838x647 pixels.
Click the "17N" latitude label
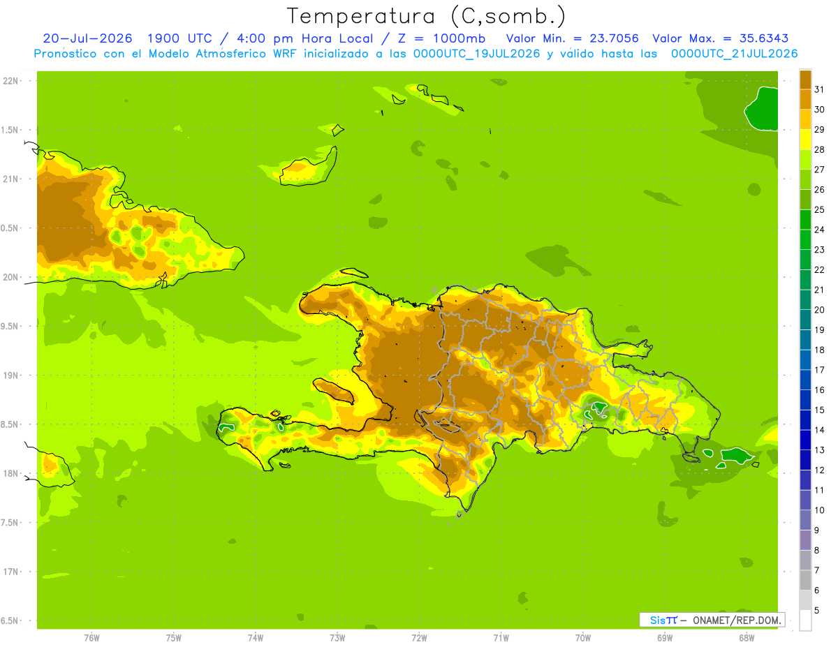point(10,572)
